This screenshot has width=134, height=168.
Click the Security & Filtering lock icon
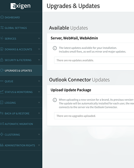2,60
